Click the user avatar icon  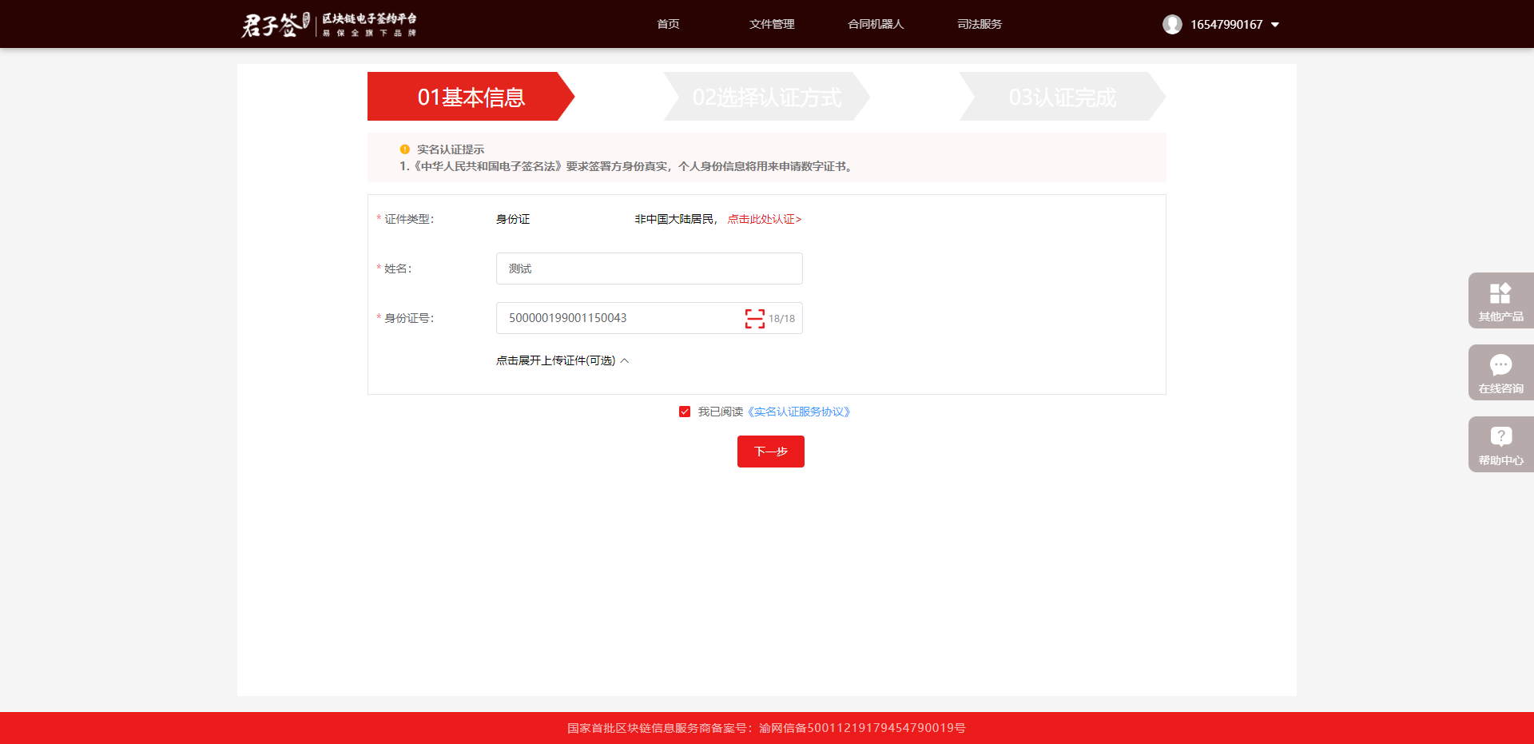(x=1171, y=24)
